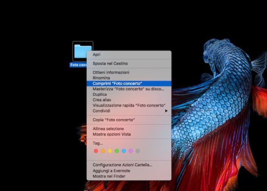This screenshot has width=267, height=191.
Task: Select Comprimi "Foto concerto"
Action: pyautogui.click(x=117, y=84)
